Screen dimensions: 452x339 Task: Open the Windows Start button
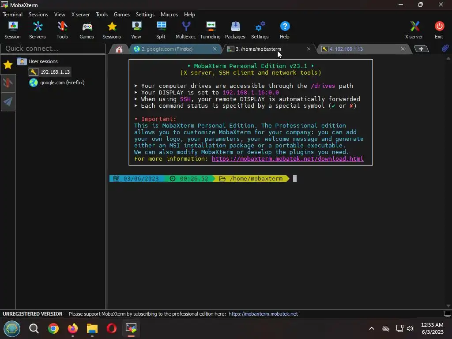[x=12, y=328]
